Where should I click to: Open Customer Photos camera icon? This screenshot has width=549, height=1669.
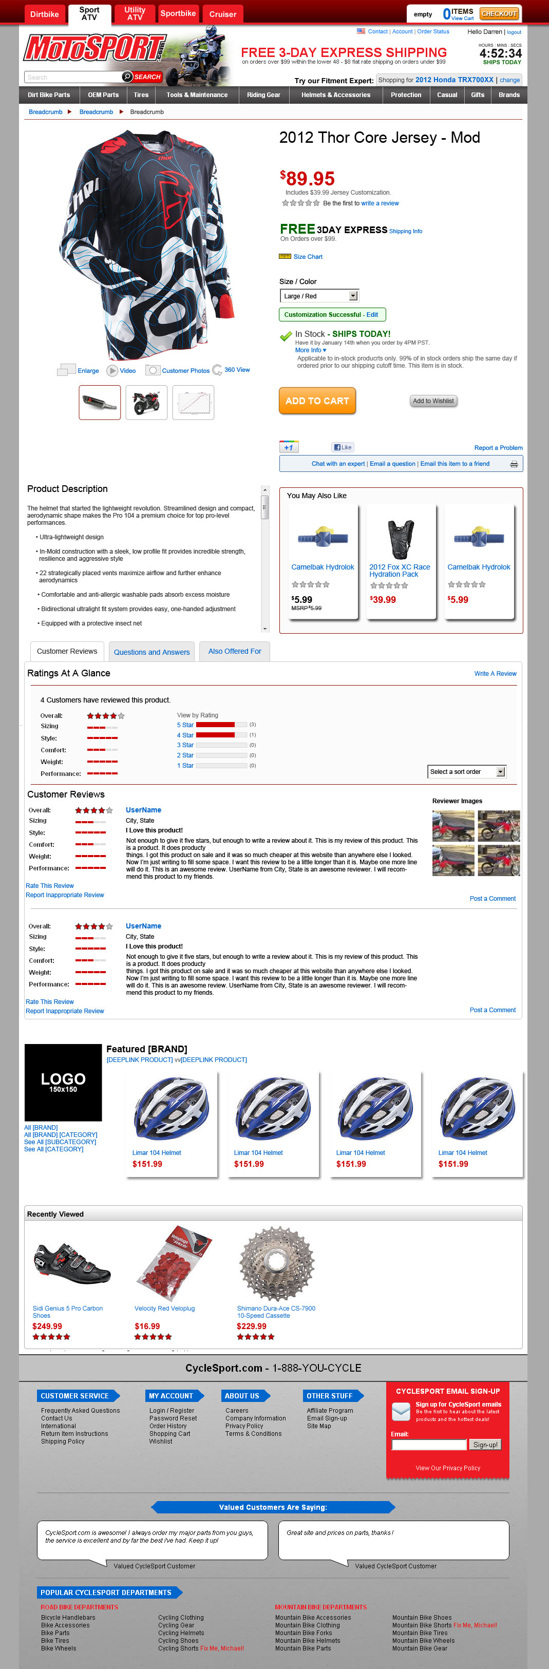153,371
